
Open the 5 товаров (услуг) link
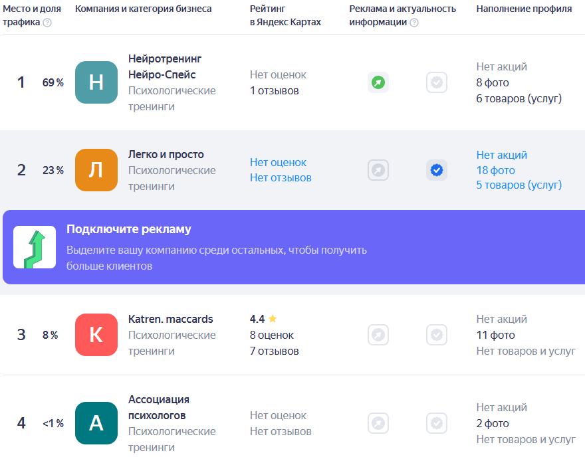point(519,185)
